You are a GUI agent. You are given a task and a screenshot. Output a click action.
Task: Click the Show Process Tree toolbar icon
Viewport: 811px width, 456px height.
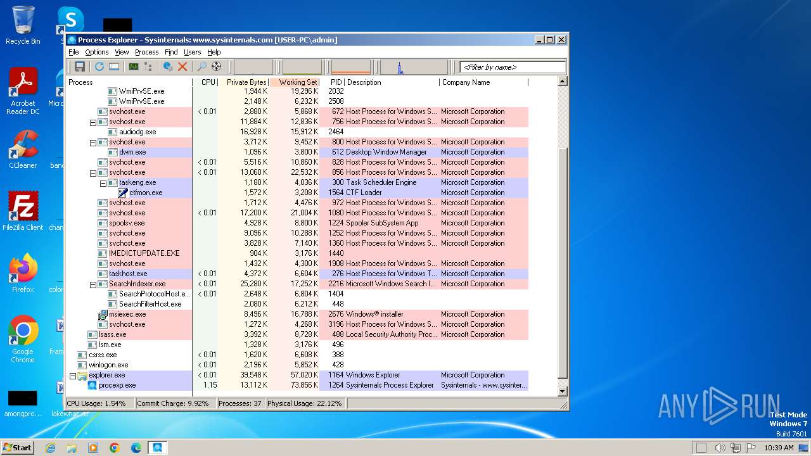pos(148,66)
